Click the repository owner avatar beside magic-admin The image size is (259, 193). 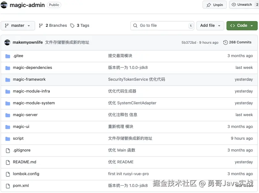(x=4, y=5)
